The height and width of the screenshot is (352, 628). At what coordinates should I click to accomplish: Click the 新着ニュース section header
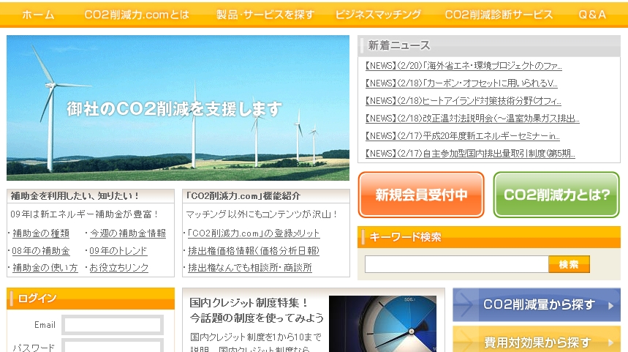coord(489,45)
